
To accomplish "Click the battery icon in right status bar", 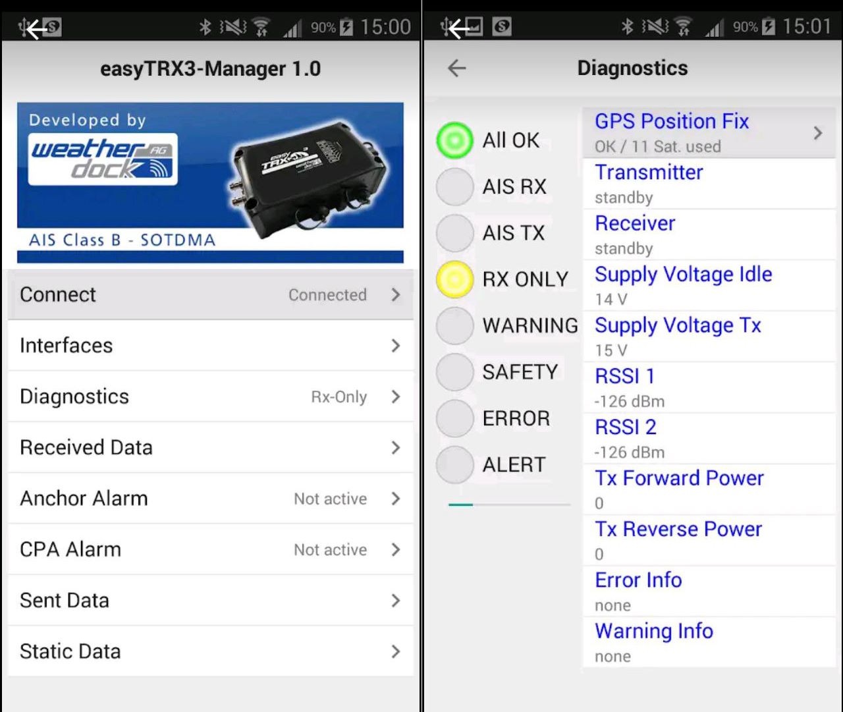I will (x=769, y=27).
